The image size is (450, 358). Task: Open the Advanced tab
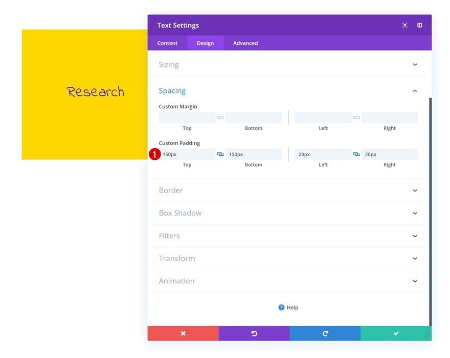pyautogui.click(x=245, y=43)
